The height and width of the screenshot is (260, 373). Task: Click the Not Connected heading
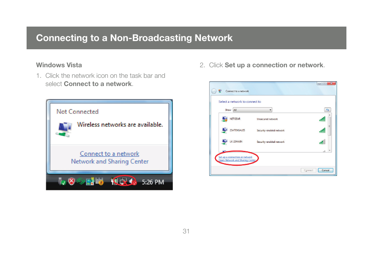(77, 111)
